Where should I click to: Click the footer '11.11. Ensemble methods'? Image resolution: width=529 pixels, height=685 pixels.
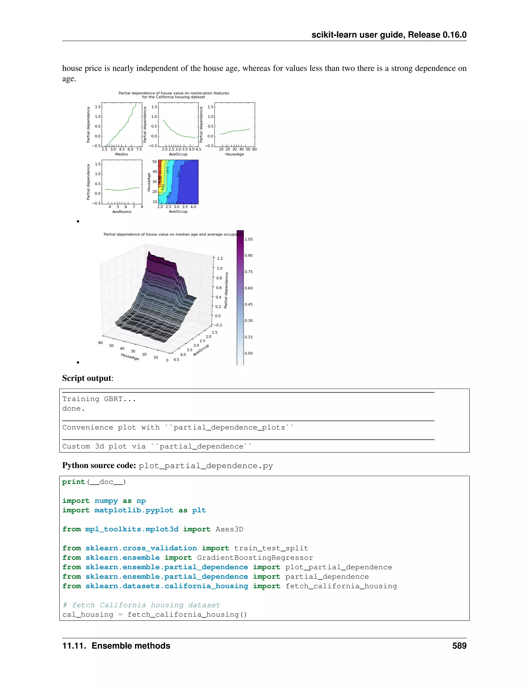[116, 646]
